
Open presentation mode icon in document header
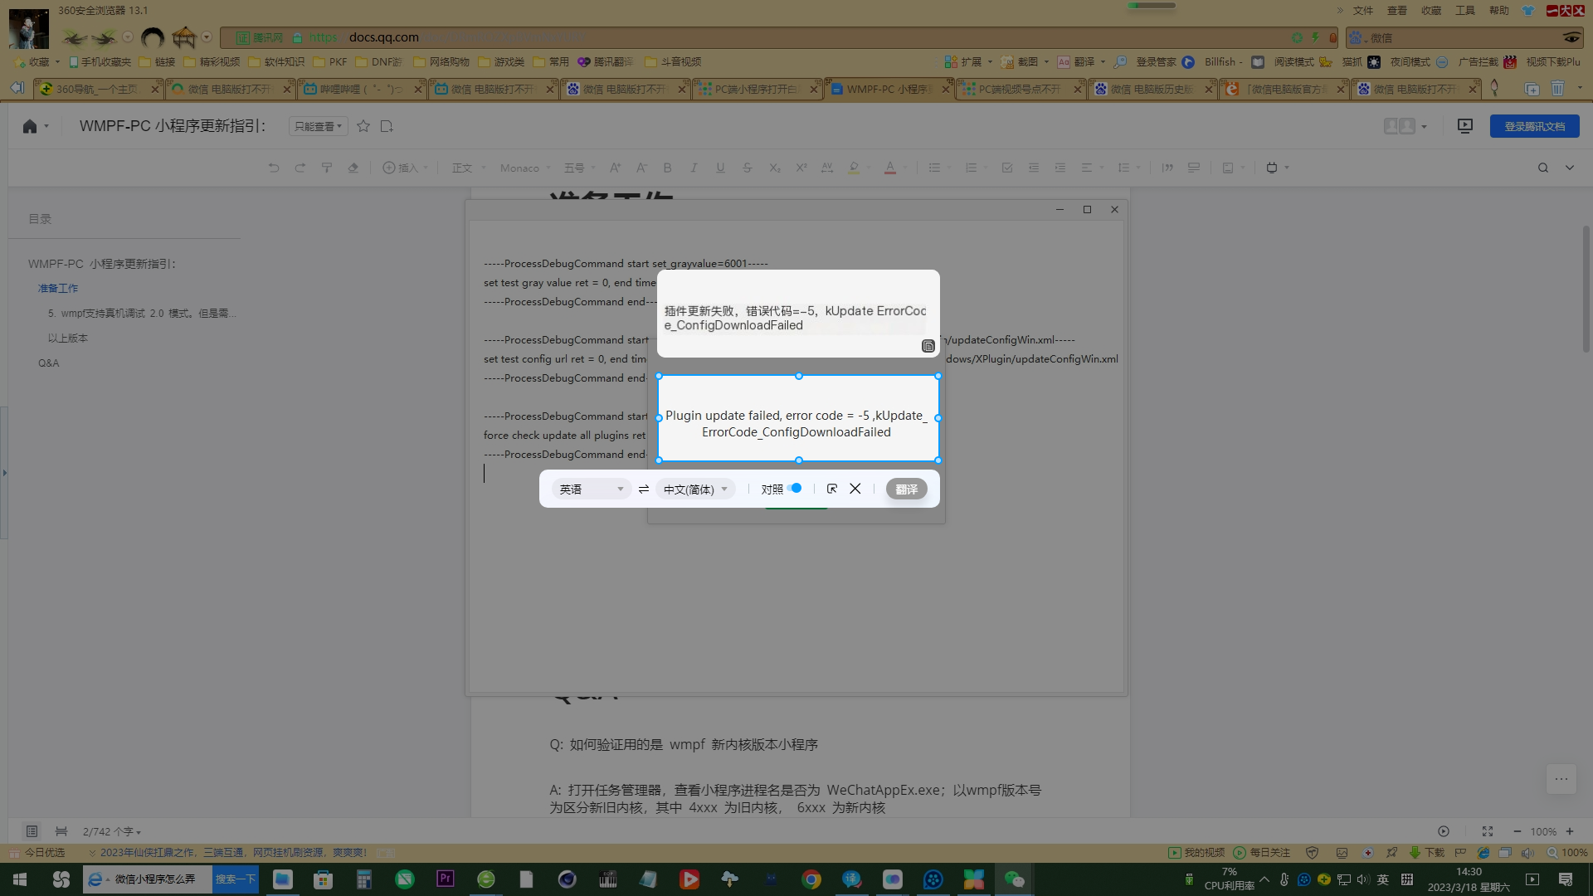coord(1464,126)
